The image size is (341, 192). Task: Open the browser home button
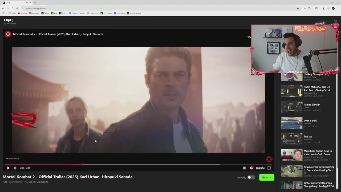[17, 9]
